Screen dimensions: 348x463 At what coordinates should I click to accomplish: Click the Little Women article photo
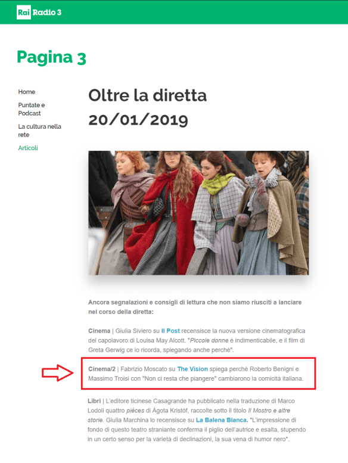pyautogui.click(x=198, y=213)
